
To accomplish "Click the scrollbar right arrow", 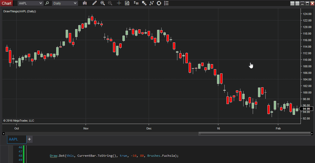I will 312,134.
